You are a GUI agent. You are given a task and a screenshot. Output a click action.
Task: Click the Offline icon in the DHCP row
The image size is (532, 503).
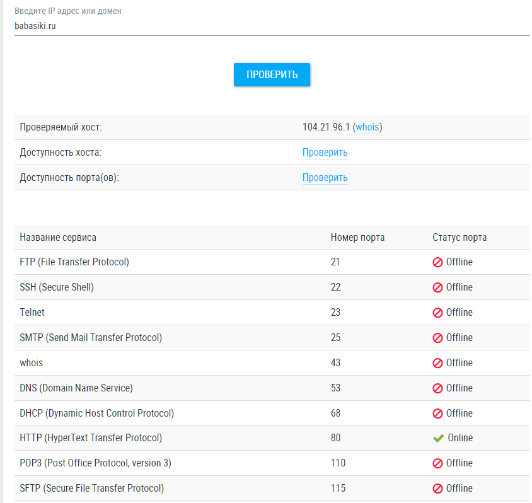pyautogui.click(x=437, y=413)
